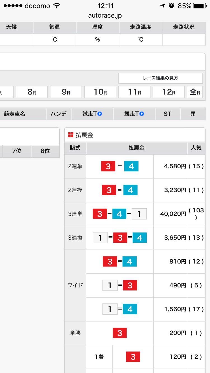Switch to race 10R
The height and width of the screenshot is (373, 210).
tap(100, 92)
